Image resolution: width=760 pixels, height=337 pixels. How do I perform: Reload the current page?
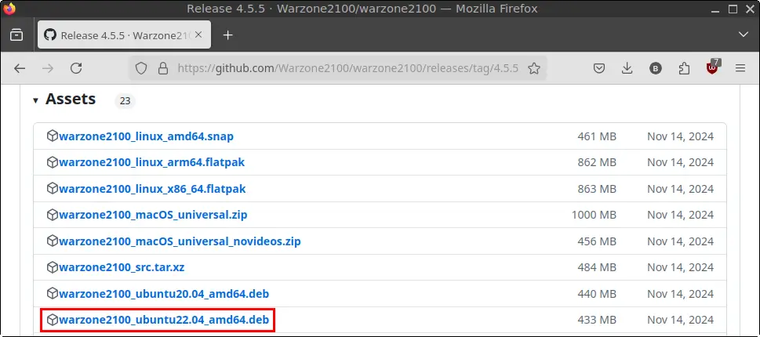76,68
